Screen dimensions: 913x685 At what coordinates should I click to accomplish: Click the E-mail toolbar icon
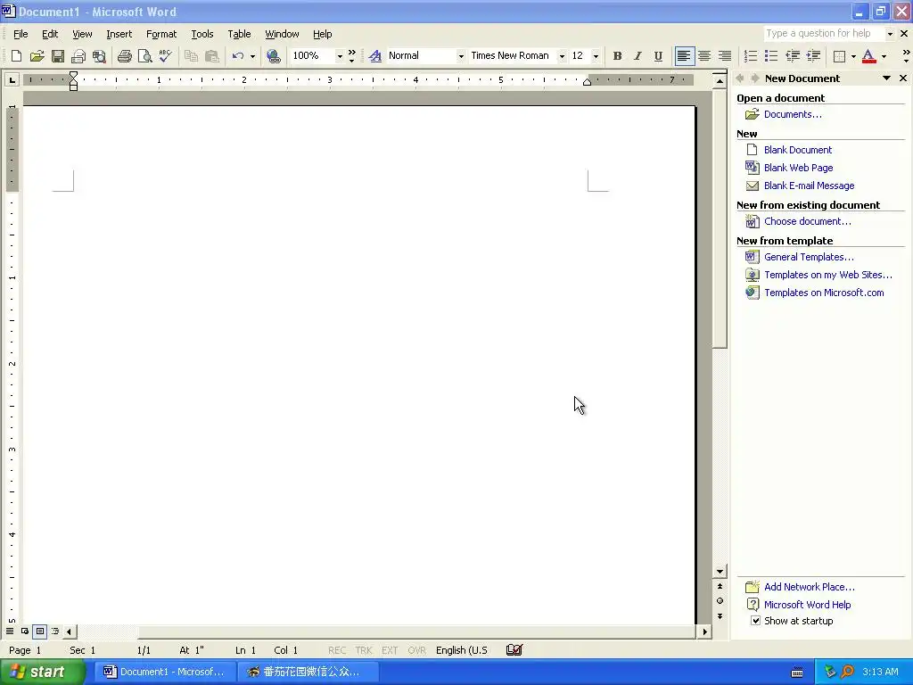pos(78,56)
